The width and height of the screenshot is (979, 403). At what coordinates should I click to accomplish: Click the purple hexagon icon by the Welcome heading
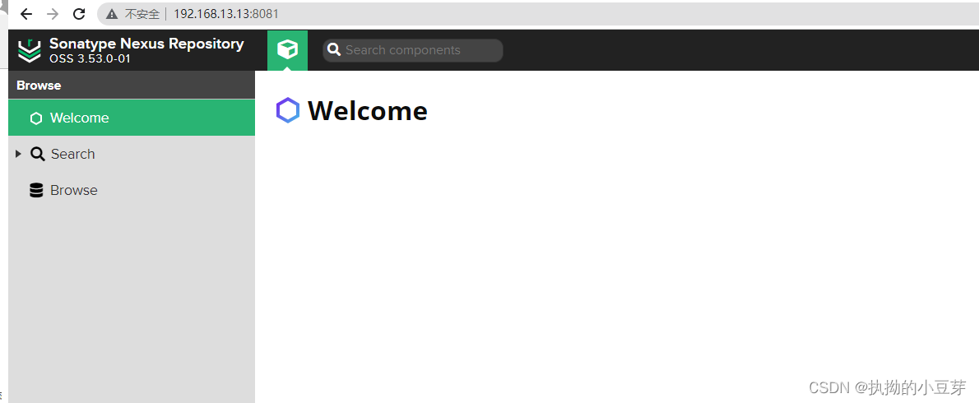tap(288, 110)
